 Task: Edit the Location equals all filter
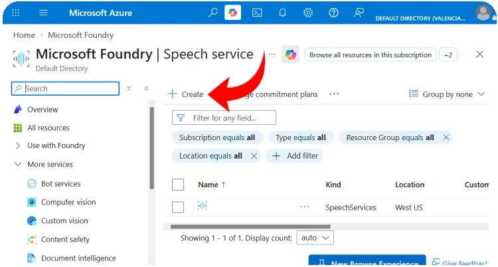click(x=211, y=156)
